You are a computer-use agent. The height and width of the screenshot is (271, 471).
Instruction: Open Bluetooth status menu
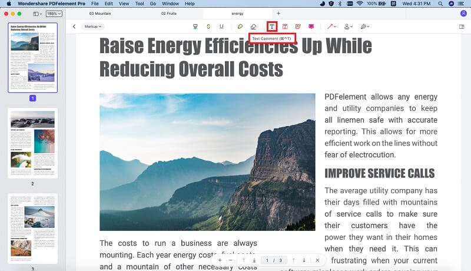340,4
